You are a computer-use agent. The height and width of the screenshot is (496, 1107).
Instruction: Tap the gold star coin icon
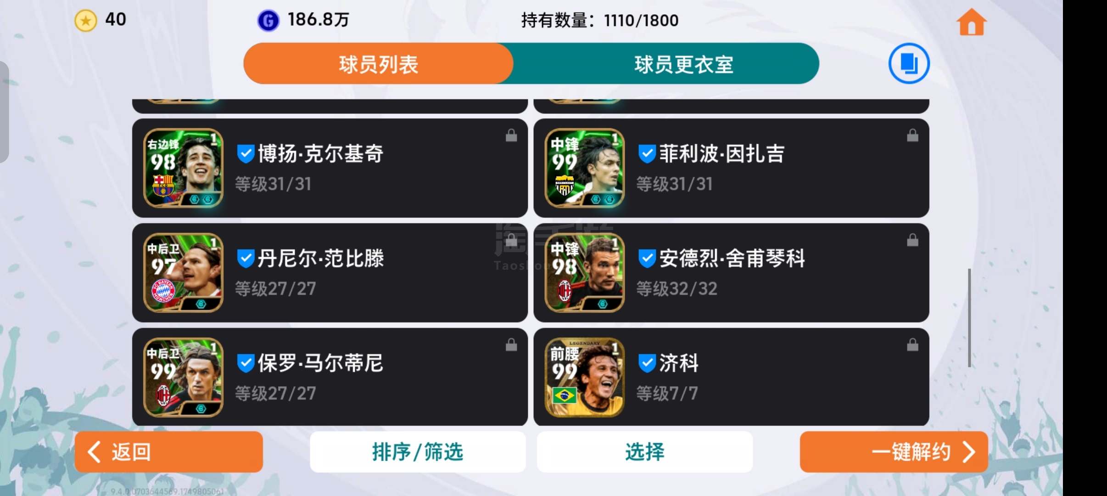[x=86, y=21]
